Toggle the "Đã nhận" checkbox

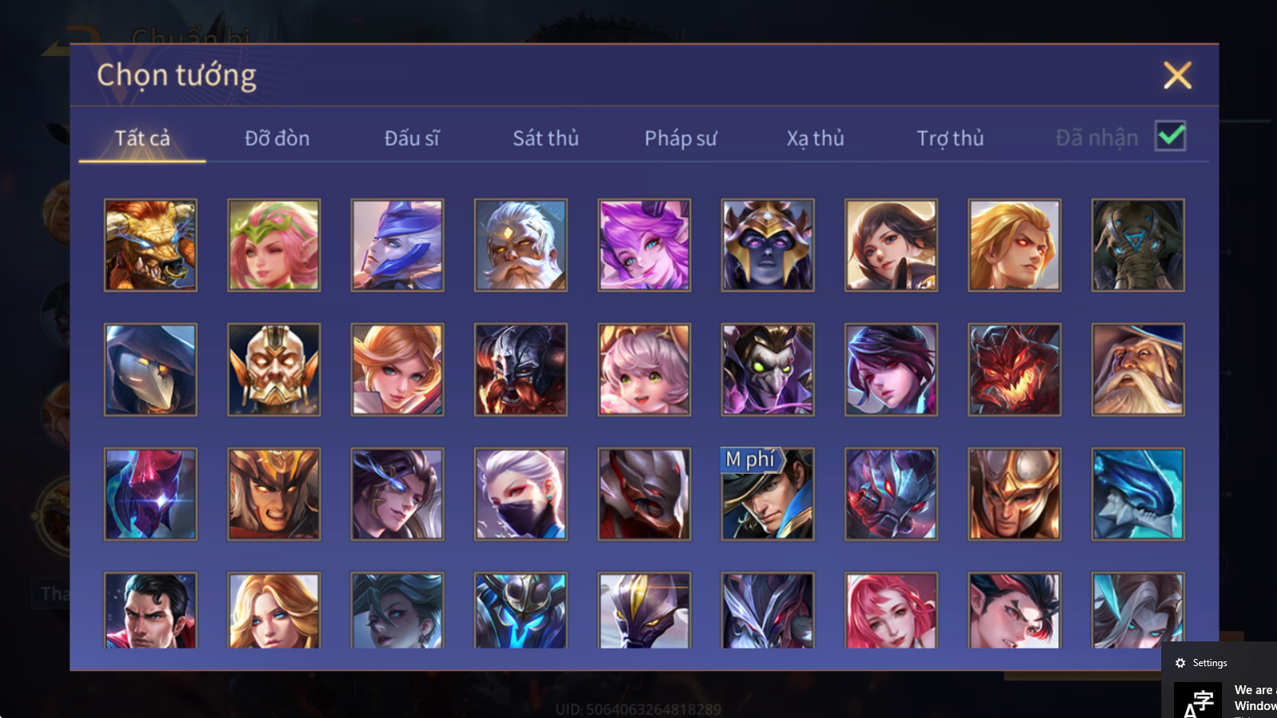tap(1170, 136)
